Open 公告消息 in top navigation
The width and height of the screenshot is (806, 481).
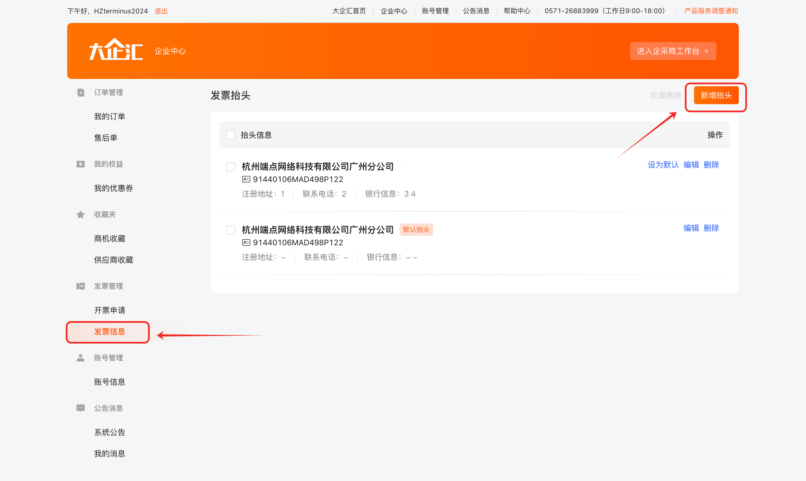476,11
